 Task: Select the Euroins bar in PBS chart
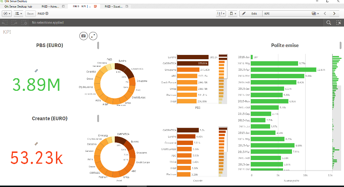193,57
